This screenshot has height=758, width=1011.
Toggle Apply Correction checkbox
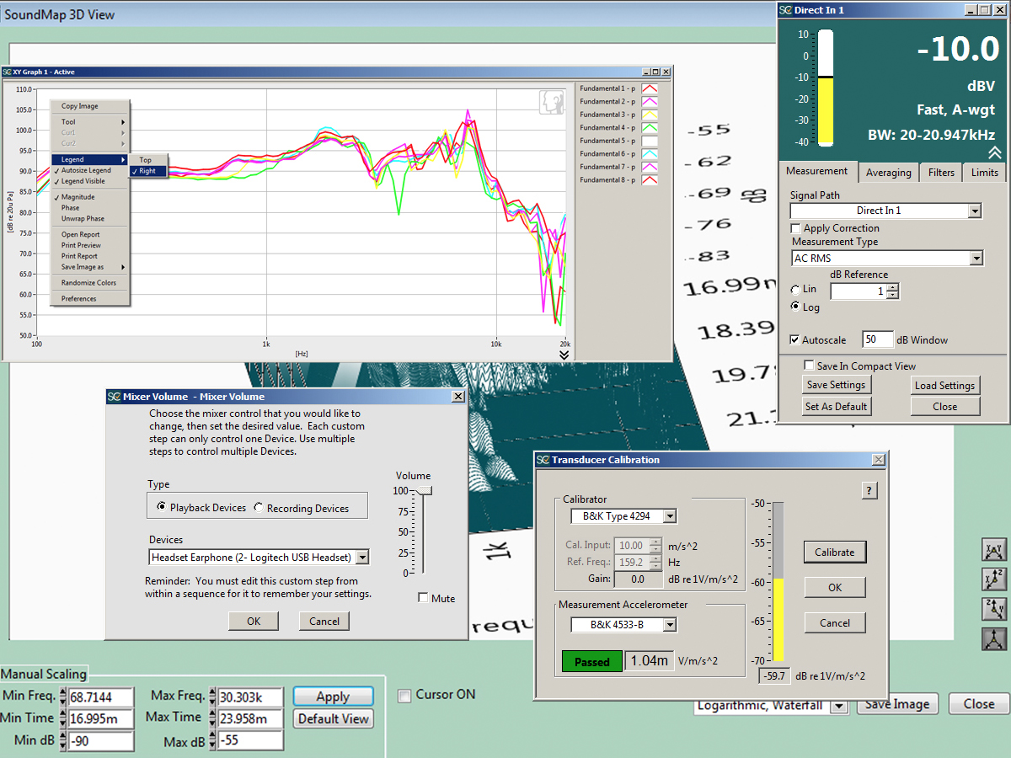click(x=795, y=228)
